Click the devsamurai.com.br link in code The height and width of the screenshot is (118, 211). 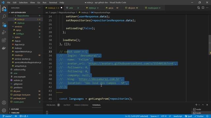tap(99, 79)
